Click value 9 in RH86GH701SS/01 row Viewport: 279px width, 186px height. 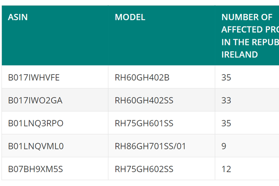tap(224, 146)
